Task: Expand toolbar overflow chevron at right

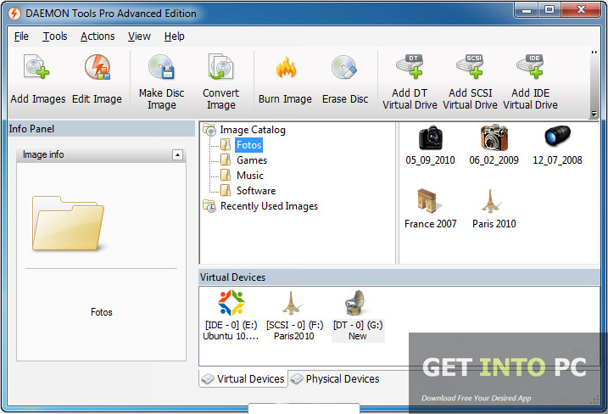Action: (594, 53)
